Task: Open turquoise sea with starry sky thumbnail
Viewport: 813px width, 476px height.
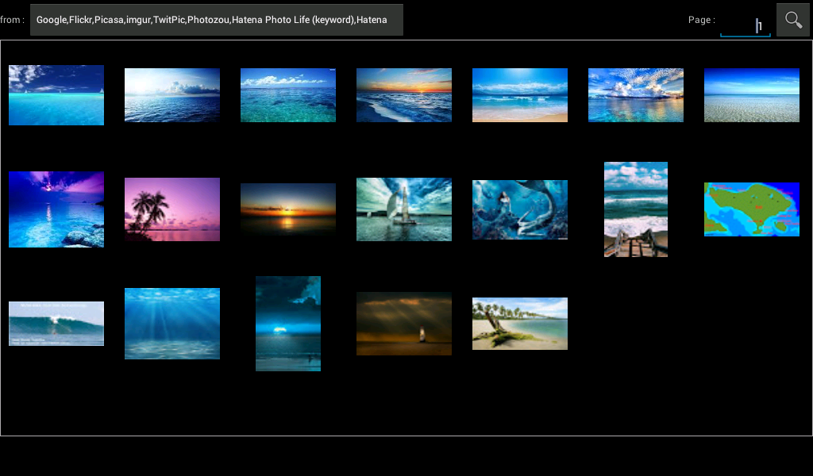Action: (56, 94)
